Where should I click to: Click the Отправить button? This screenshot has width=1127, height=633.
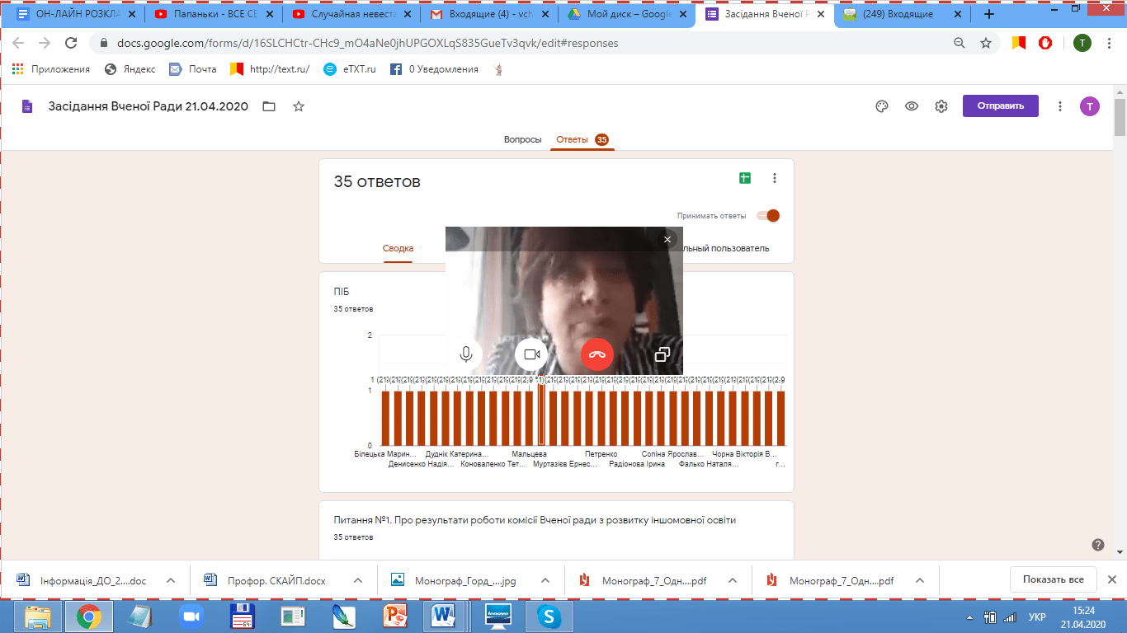pos(1000,105)
